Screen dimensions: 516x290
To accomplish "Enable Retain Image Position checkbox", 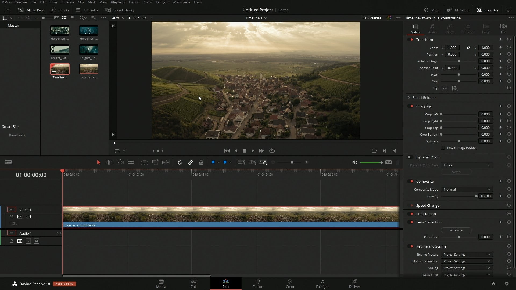I will [x=443, y=147].
